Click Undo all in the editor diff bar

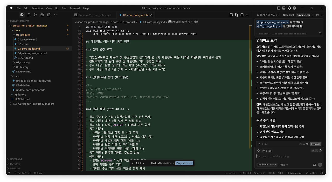pos(162,163)
